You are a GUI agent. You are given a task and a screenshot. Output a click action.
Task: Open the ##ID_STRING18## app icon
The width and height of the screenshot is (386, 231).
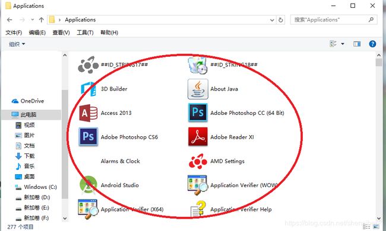point(198,65)
